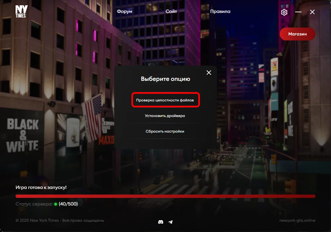The width and height of the screenshot is (331, 232).
Task: Go to the Сайт menu link
Action: [x=171, y=11]
